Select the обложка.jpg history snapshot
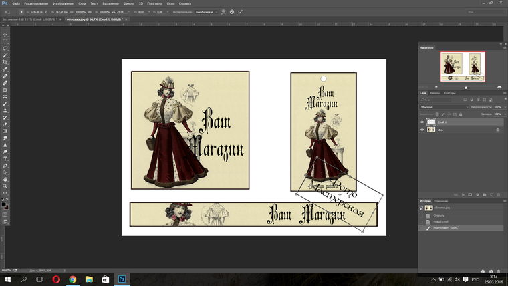The height and width of the screenshot is (286, 508). 461,208
